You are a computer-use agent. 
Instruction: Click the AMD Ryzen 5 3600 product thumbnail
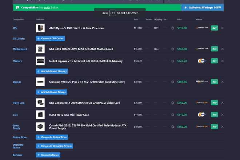[x=40, y=28]
